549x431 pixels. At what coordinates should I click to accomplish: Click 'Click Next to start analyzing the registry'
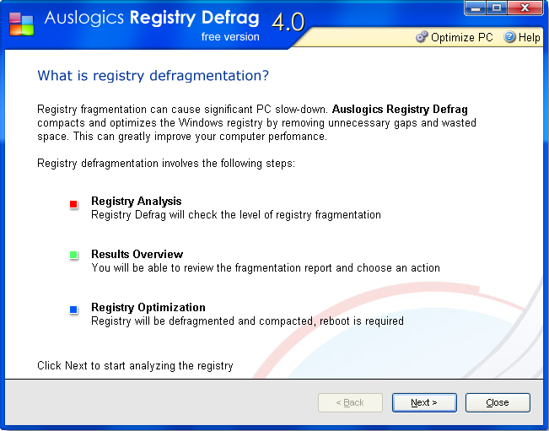click(x=135, y=365)
